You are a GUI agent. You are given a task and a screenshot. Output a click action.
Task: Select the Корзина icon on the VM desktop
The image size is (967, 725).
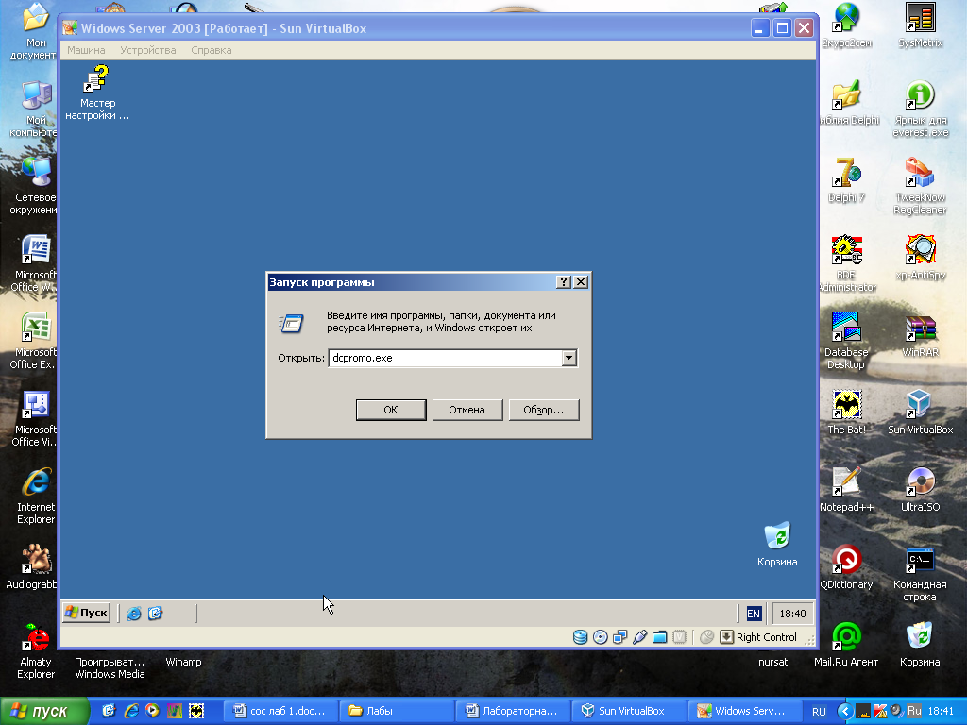(777, 544)
